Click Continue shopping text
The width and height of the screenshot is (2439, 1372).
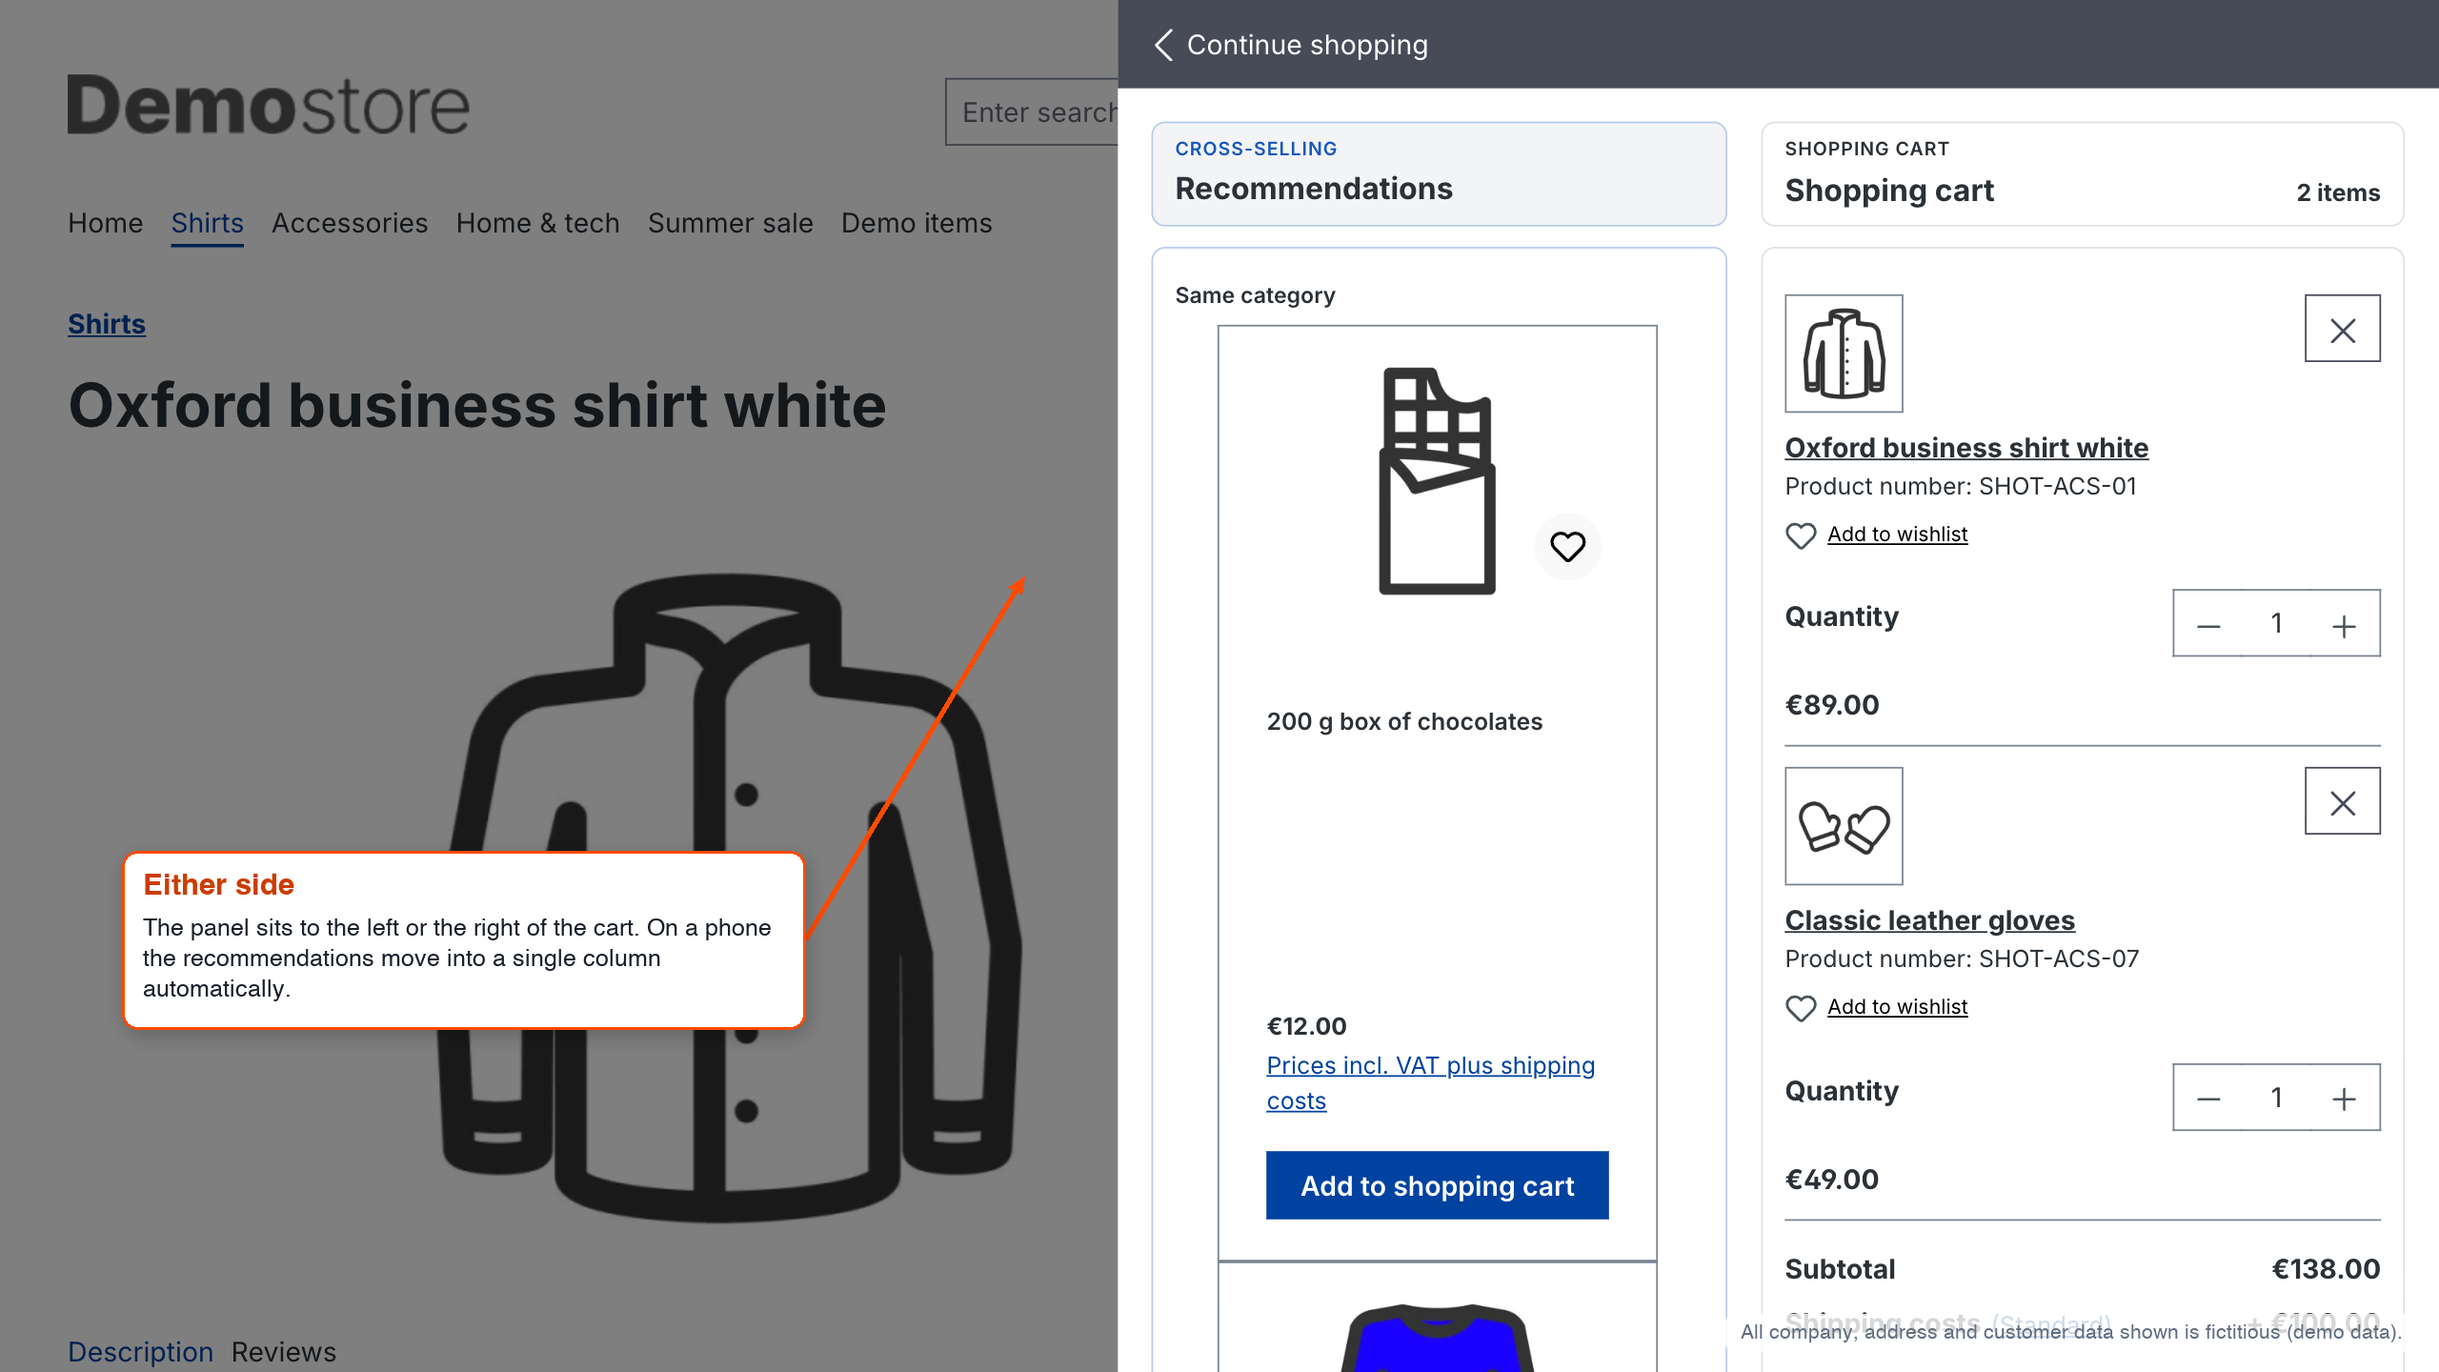[1307, 45]
